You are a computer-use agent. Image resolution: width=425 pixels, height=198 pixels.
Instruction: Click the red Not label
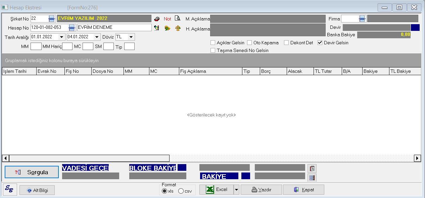pyautogui.click(x=168, y=19)
